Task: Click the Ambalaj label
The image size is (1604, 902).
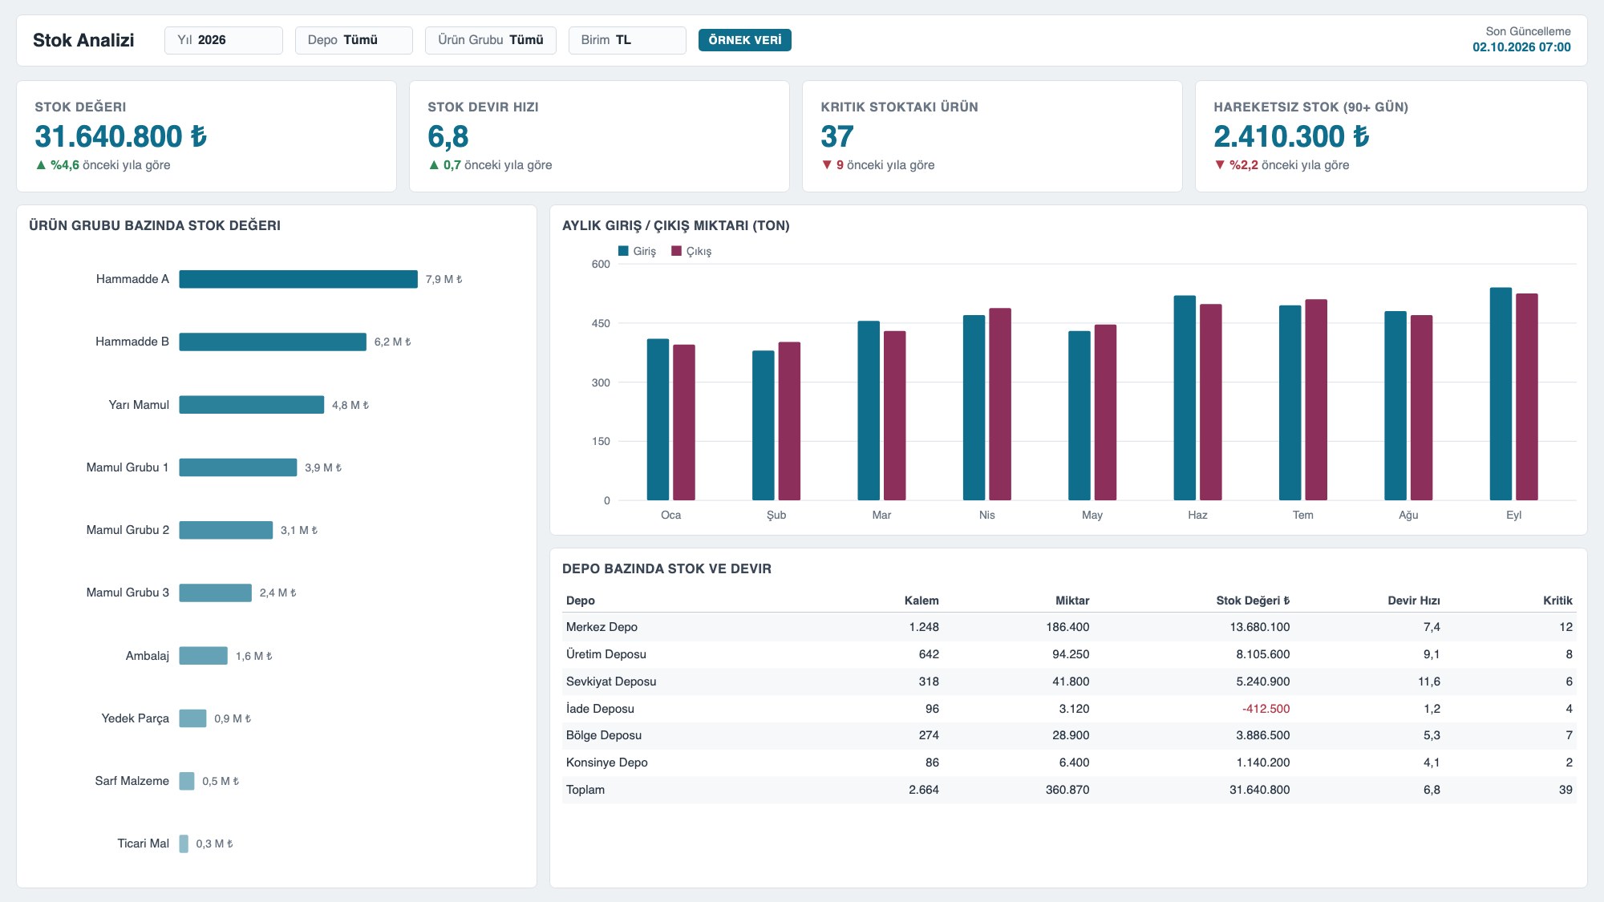Action: [148, 656]
